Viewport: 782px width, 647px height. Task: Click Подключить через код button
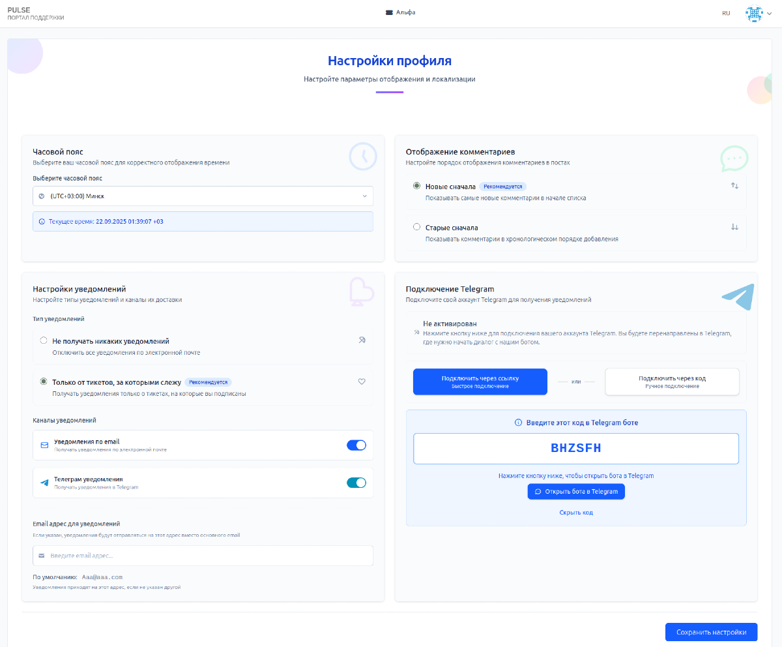[672, 382]
